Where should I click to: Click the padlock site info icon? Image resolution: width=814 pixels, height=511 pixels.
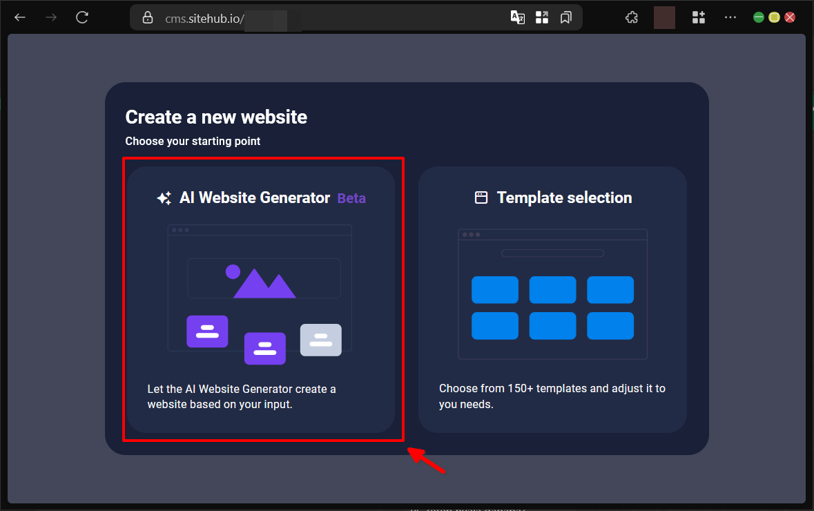(x=147, y=18)
